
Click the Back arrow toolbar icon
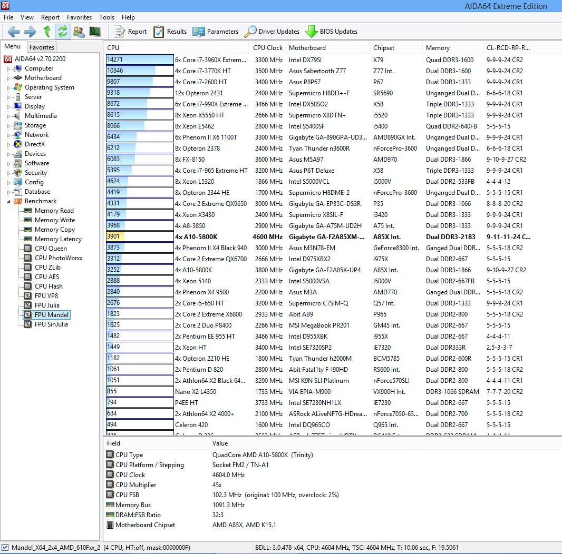14,32
